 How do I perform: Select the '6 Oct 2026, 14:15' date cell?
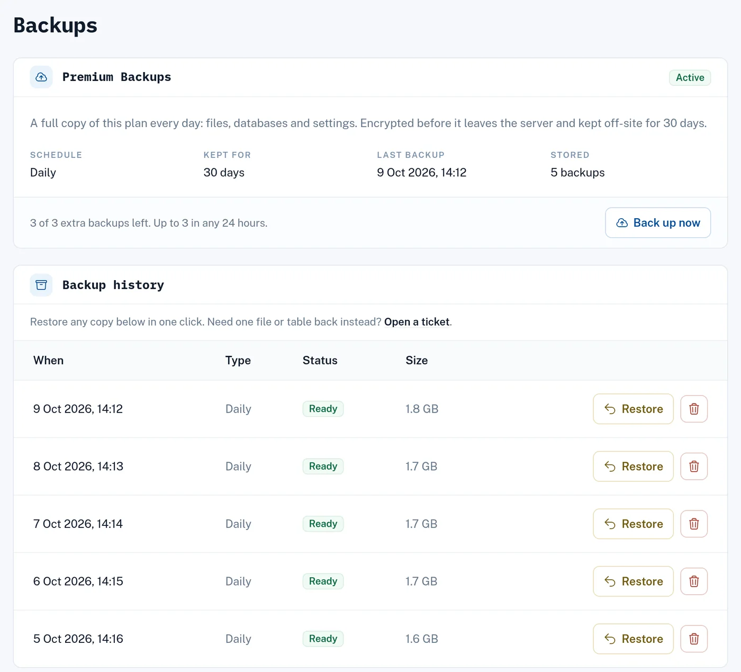(x=78, y=581)
